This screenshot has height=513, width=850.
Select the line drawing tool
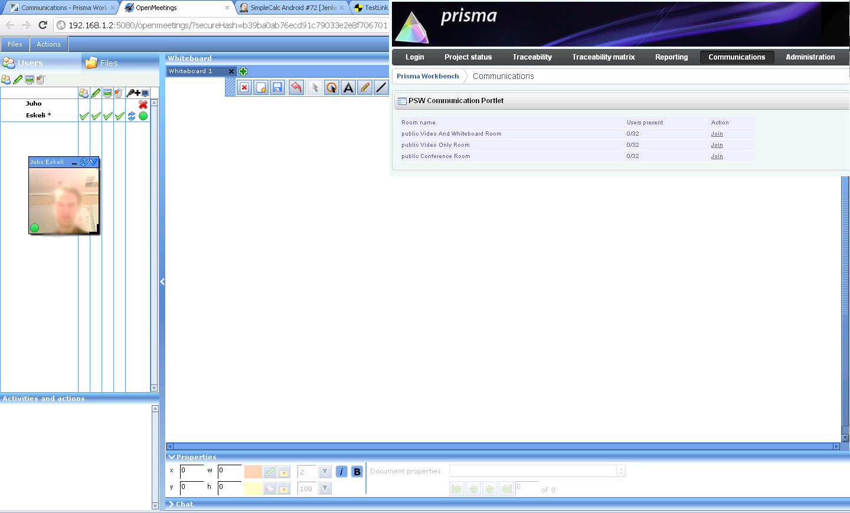[381, 87]
